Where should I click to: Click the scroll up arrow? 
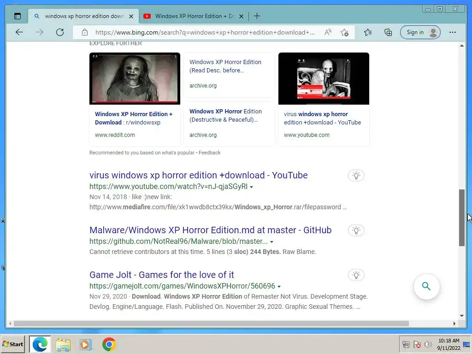(462, 46)
